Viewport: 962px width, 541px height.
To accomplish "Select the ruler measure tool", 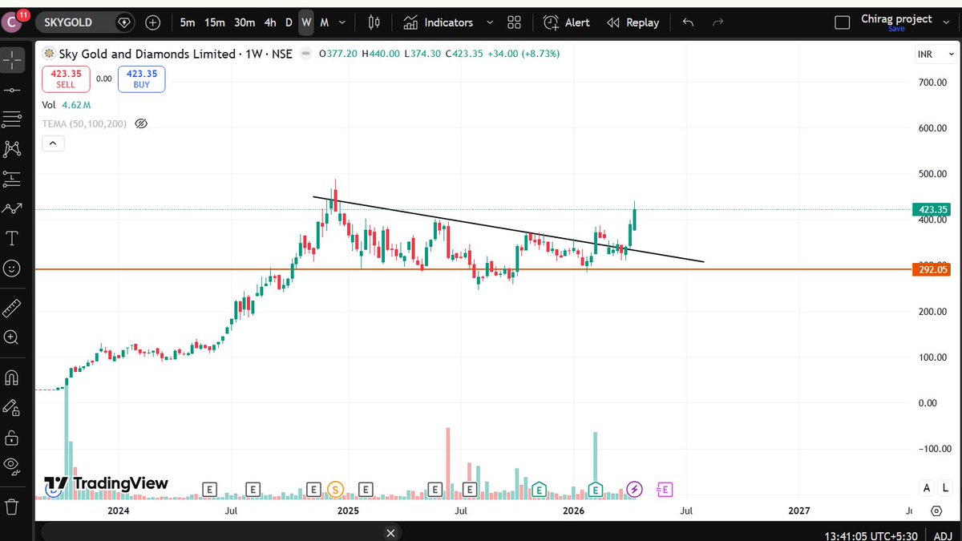I will 12,309.
